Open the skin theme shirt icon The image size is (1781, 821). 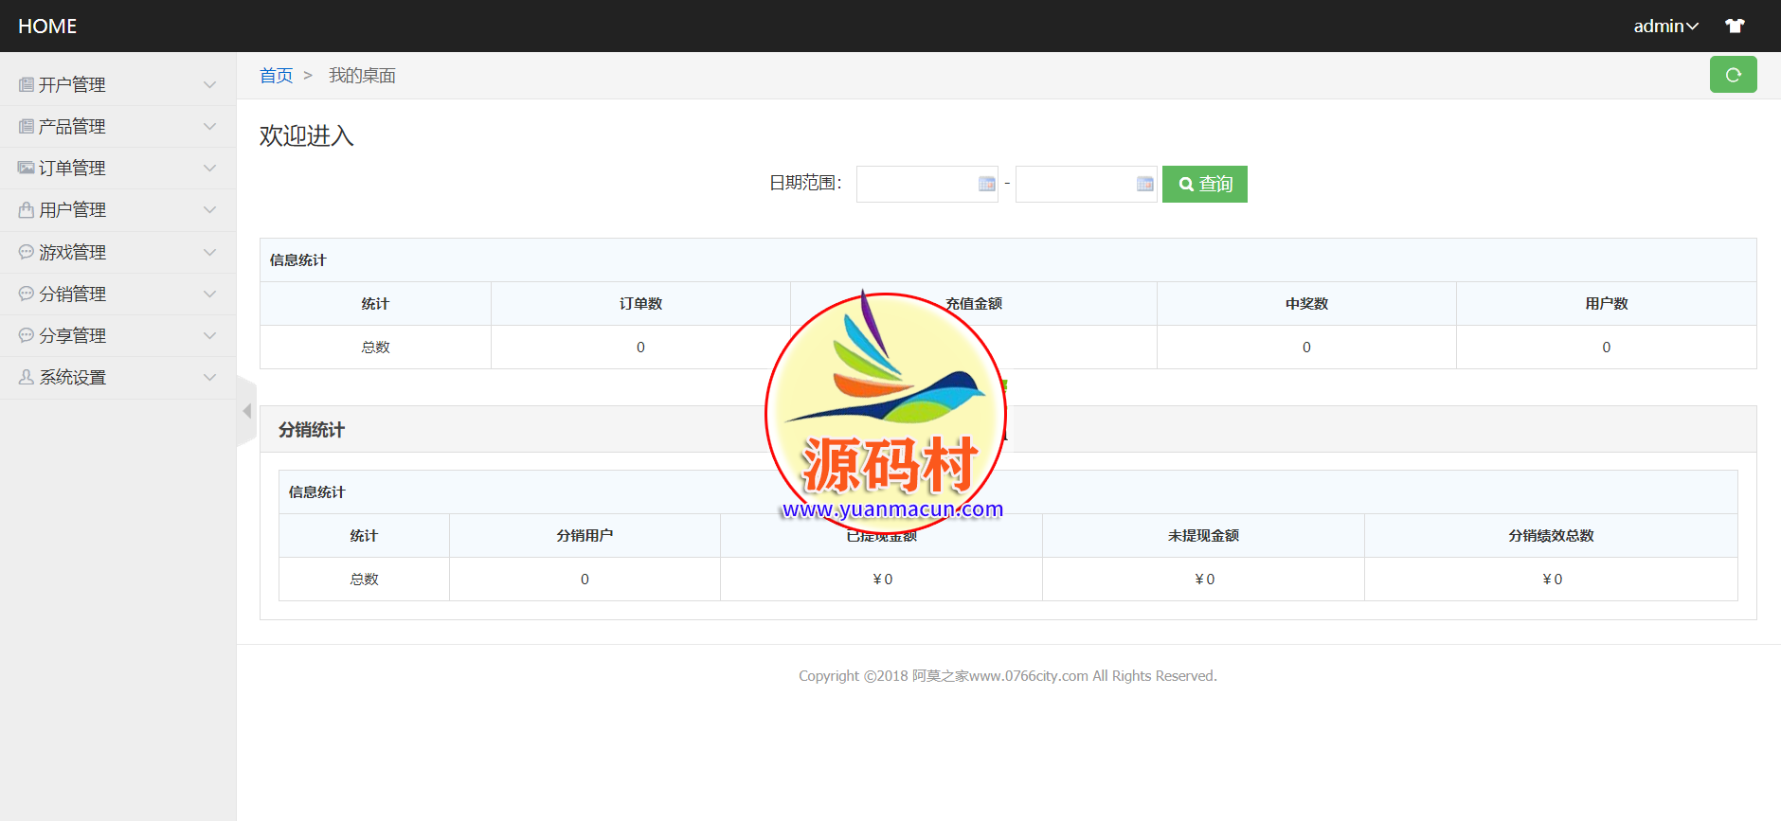tap(1735, 27)
